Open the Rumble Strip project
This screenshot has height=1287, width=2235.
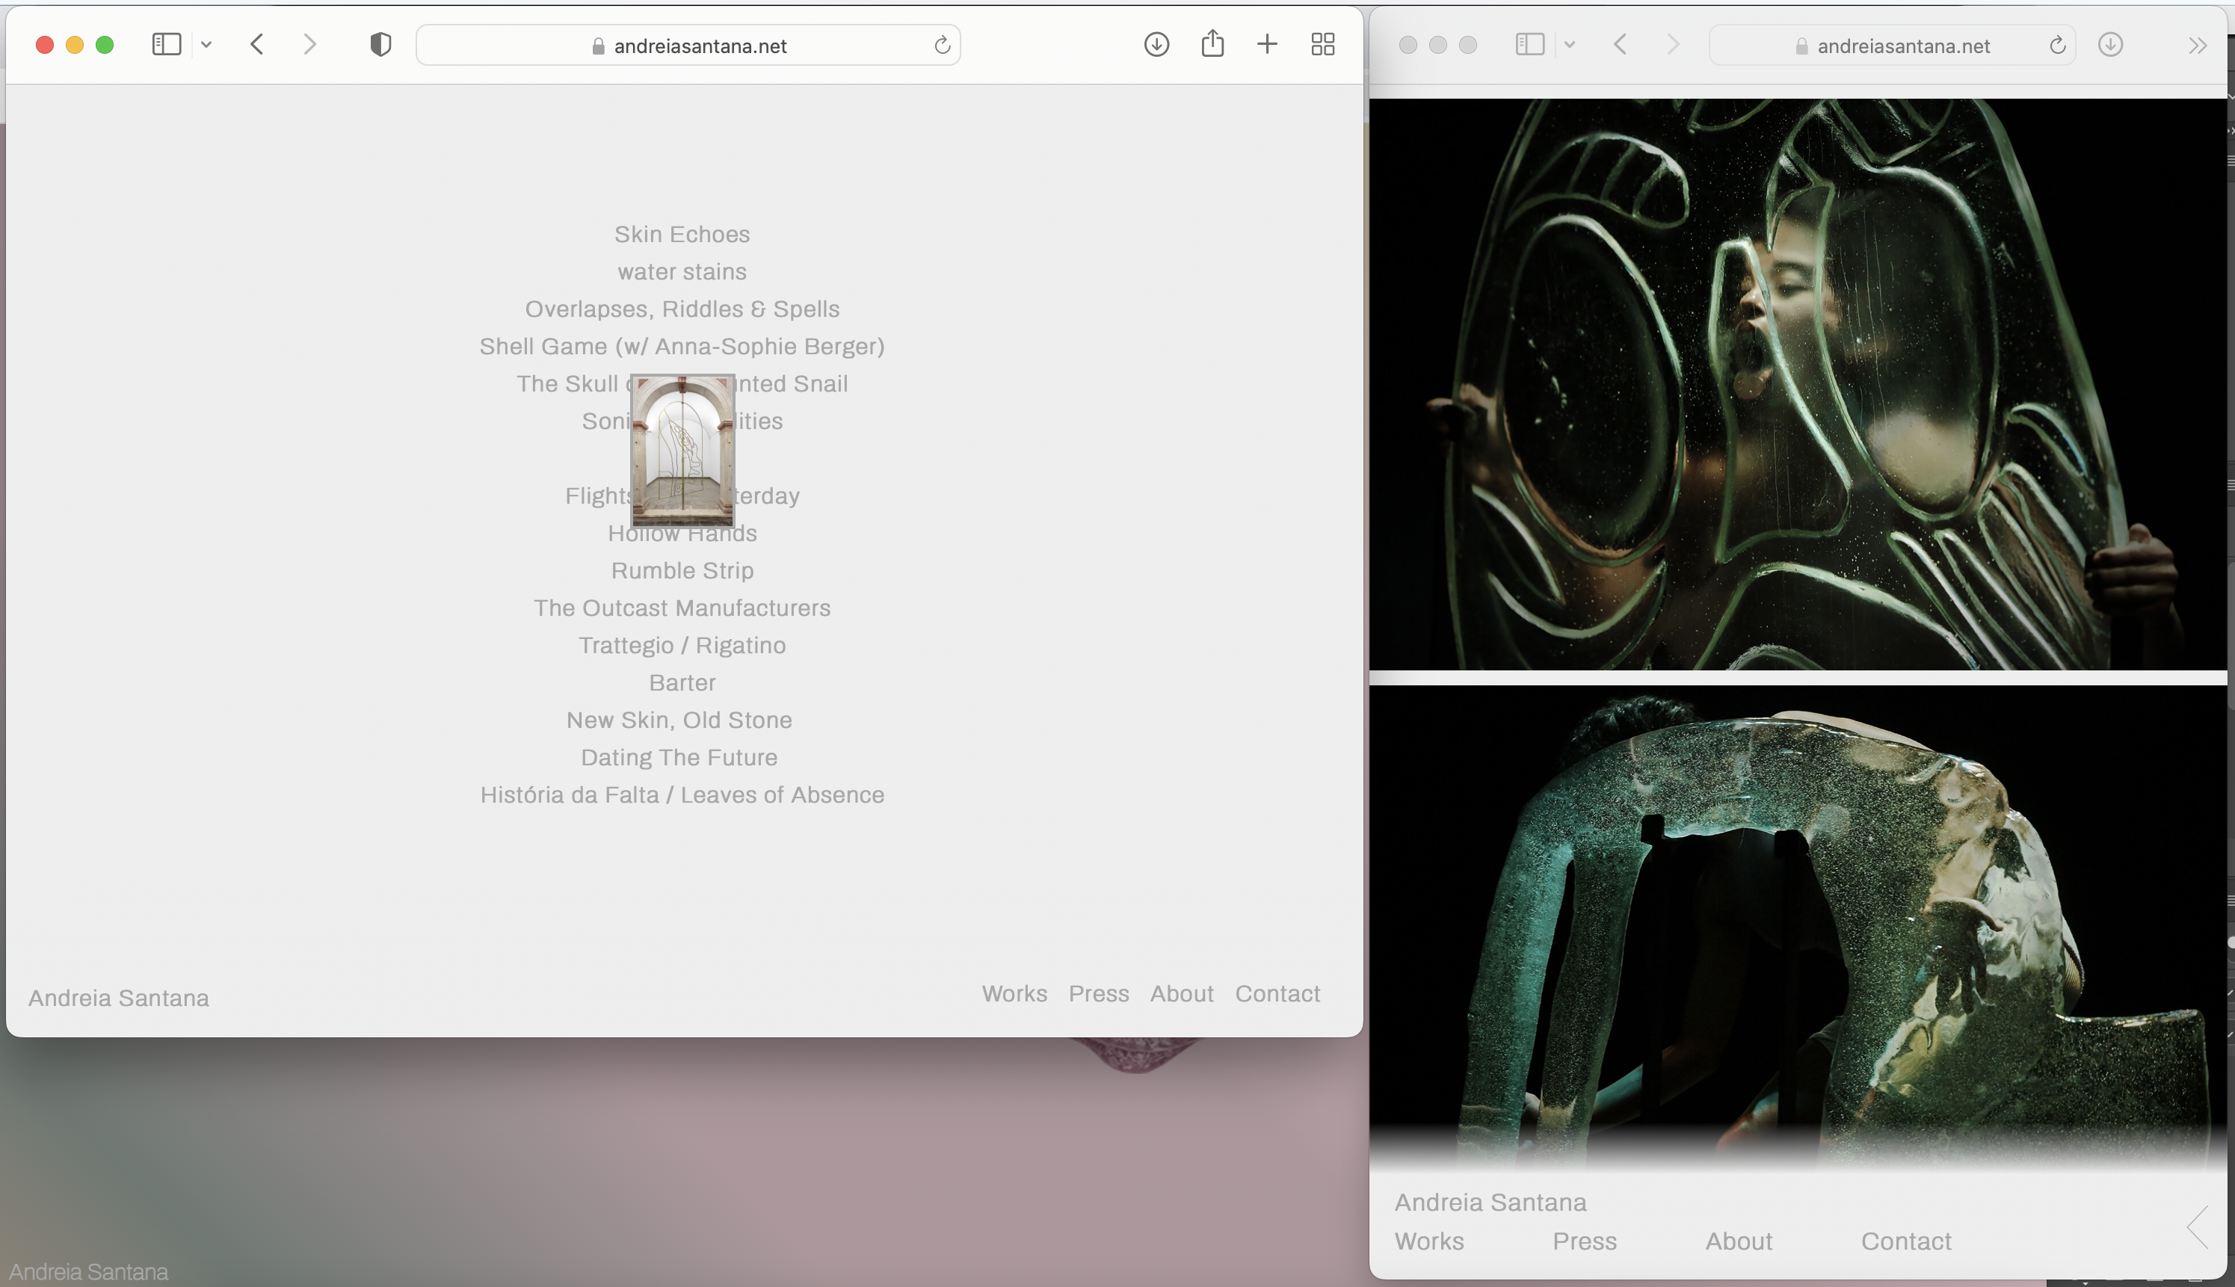682,570
